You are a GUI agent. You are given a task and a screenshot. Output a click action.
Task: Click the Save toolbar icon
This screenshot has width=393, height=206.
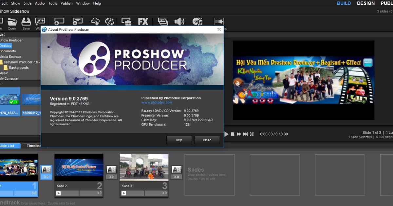(x=26, y=22)
